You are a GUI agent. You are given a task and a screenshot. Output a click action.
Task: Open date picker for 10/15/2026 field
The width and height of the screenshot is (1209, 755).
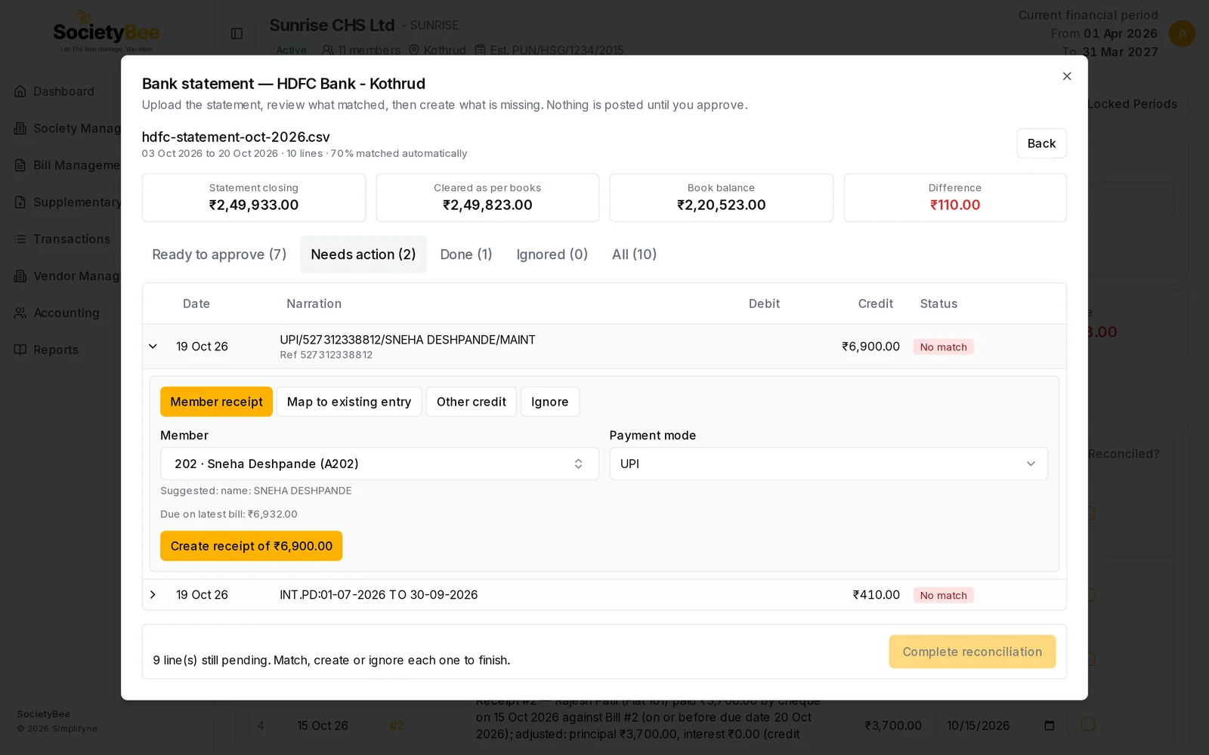coord(1050,726)
